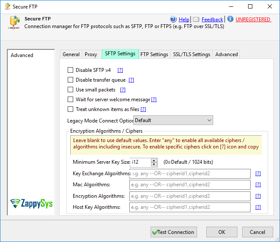The width and height of the screenshot is (280, 242).
Task: Open help for Host Key Algorithms
Action: (258, 207)
